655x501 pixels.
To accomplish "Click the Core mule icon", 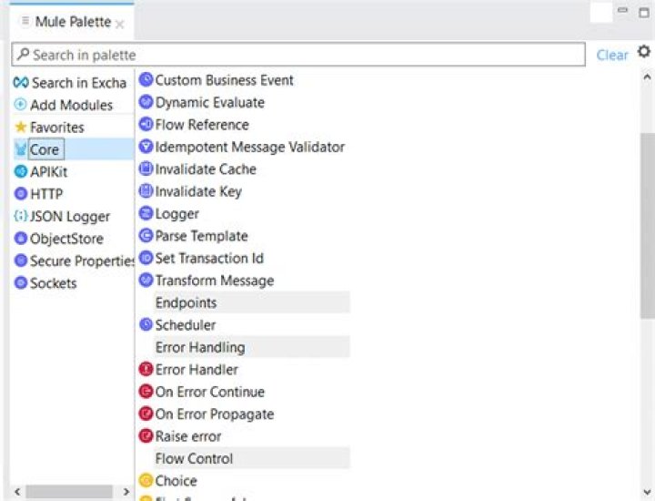I will pyautogui.click(x=20, y=148).
